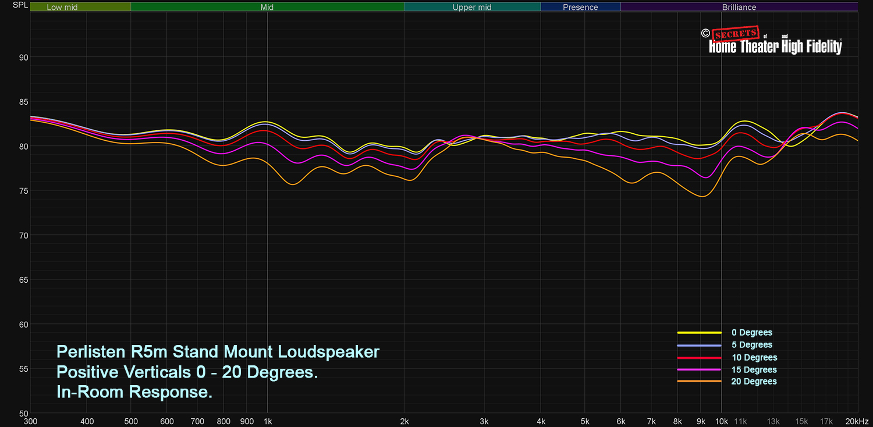Click the 1k frequency axis marker

tap(268, 421)
